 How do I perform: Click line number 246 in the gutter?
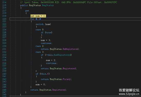(x=4, y=90)
